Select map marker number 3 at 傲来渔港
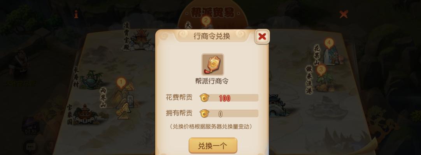The image size is (421, 155). click(x=321, y=70)
